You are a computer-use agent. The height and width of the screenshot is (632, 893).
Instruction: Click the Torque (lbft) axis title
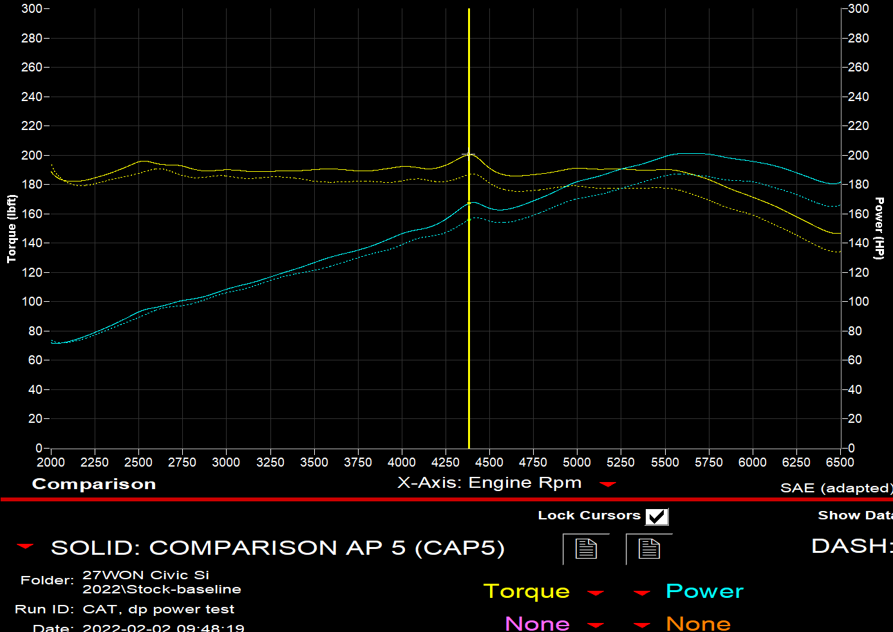pos(11,228)
